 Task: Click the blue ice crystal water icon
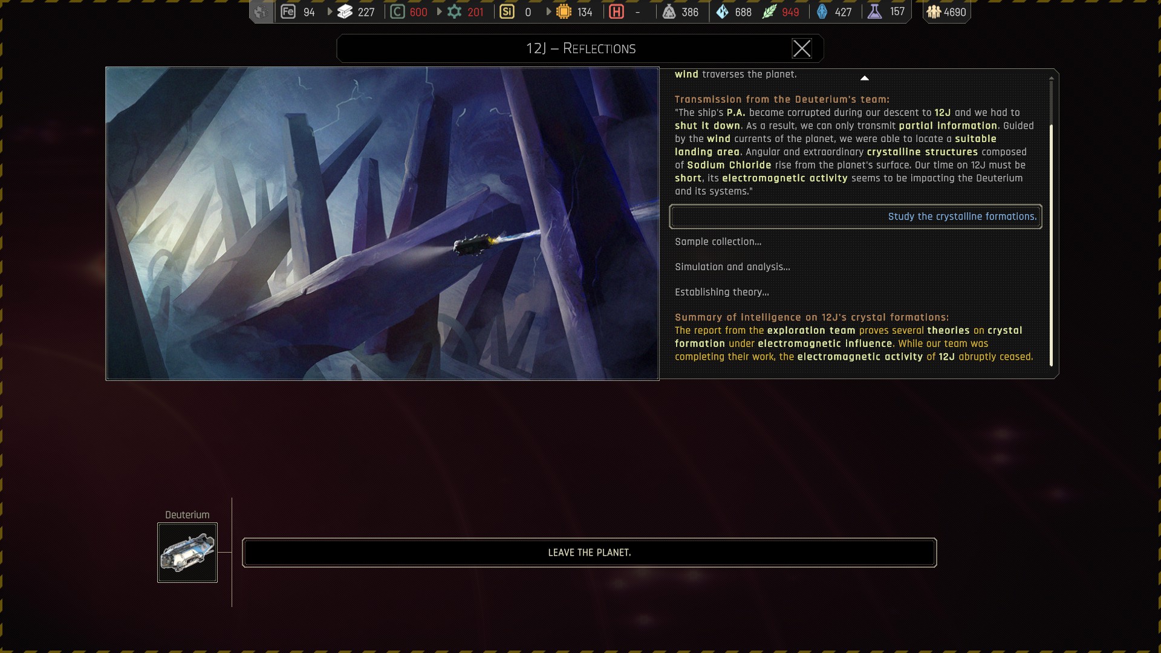[x=722, y=11]
